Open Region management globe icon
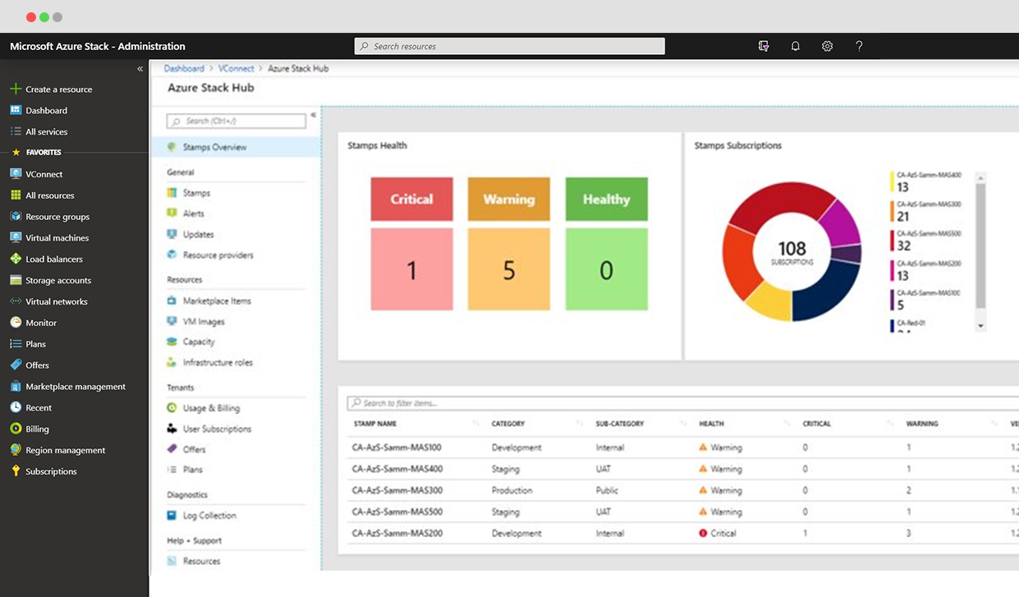1019x597 pixels. click(16, 450)
